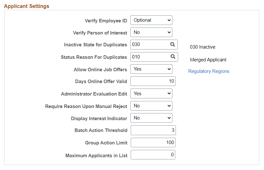Click the 030 Inactive description text

pyautogui.click(x=202, y=47)
